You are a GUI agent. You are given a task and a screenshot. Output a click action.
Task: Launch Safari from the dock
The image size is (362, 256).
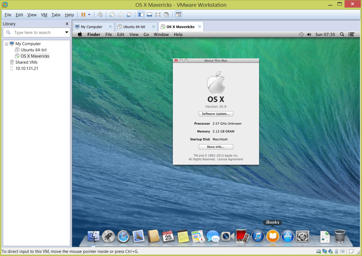pyautogui.click(x=123, y=236)
